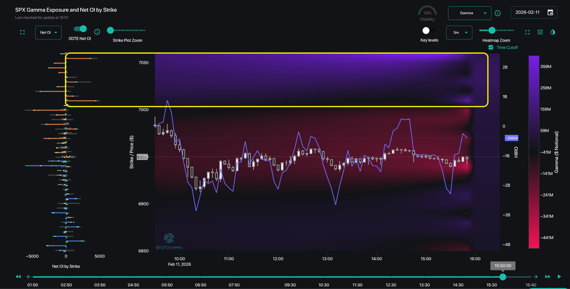Open the date field 2026-02-11

pos(534,13)
